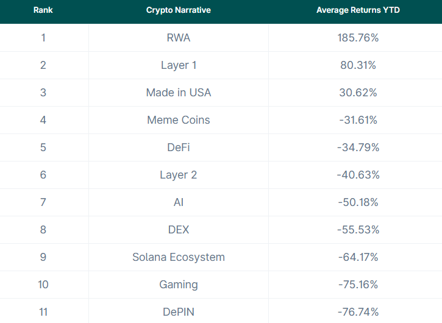Click the Rank column header

pos(43,10)
